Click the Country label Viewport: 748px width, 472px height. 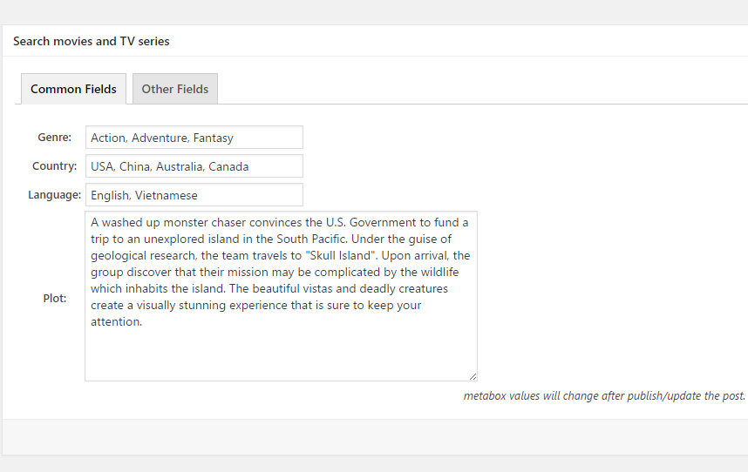54,165
